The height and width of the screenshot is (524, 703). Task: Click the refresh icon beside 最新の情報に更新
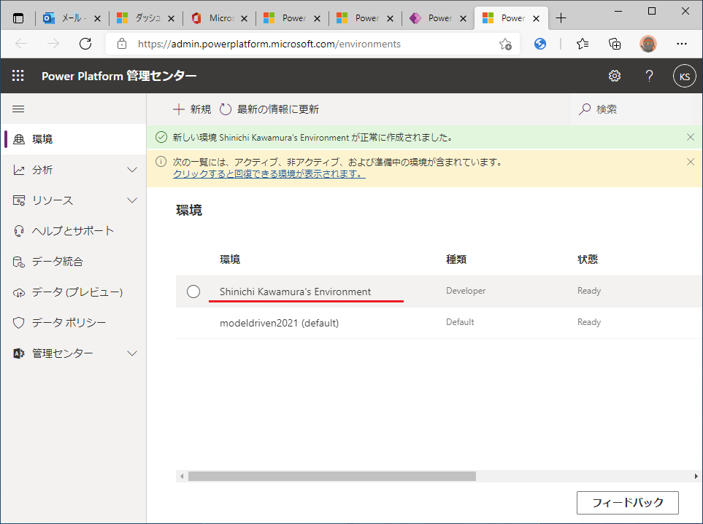(x=226, y=109)
